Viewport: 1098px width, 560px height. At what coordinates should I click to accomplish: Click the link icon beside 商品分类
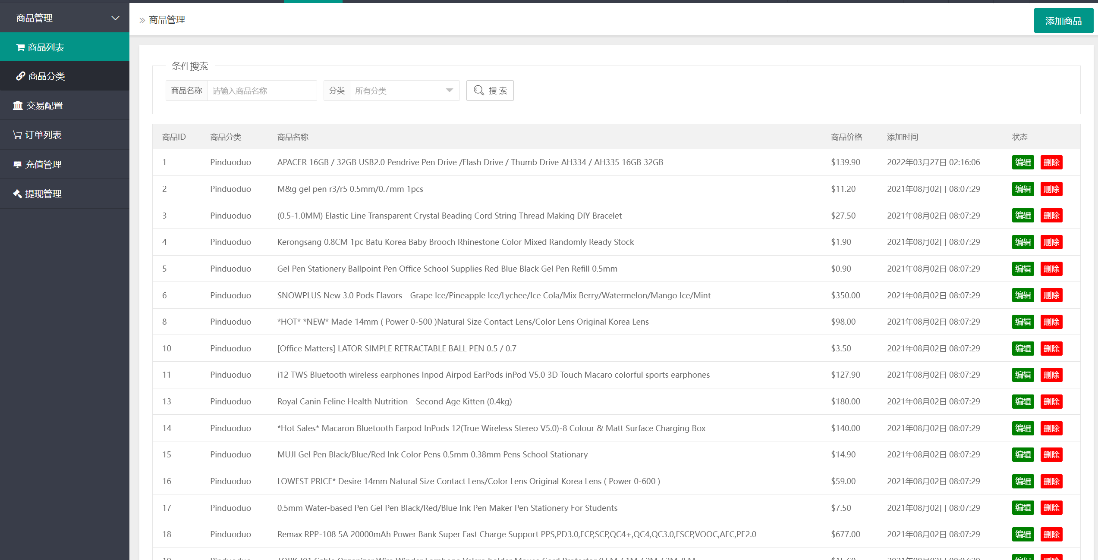click(20, 76)
